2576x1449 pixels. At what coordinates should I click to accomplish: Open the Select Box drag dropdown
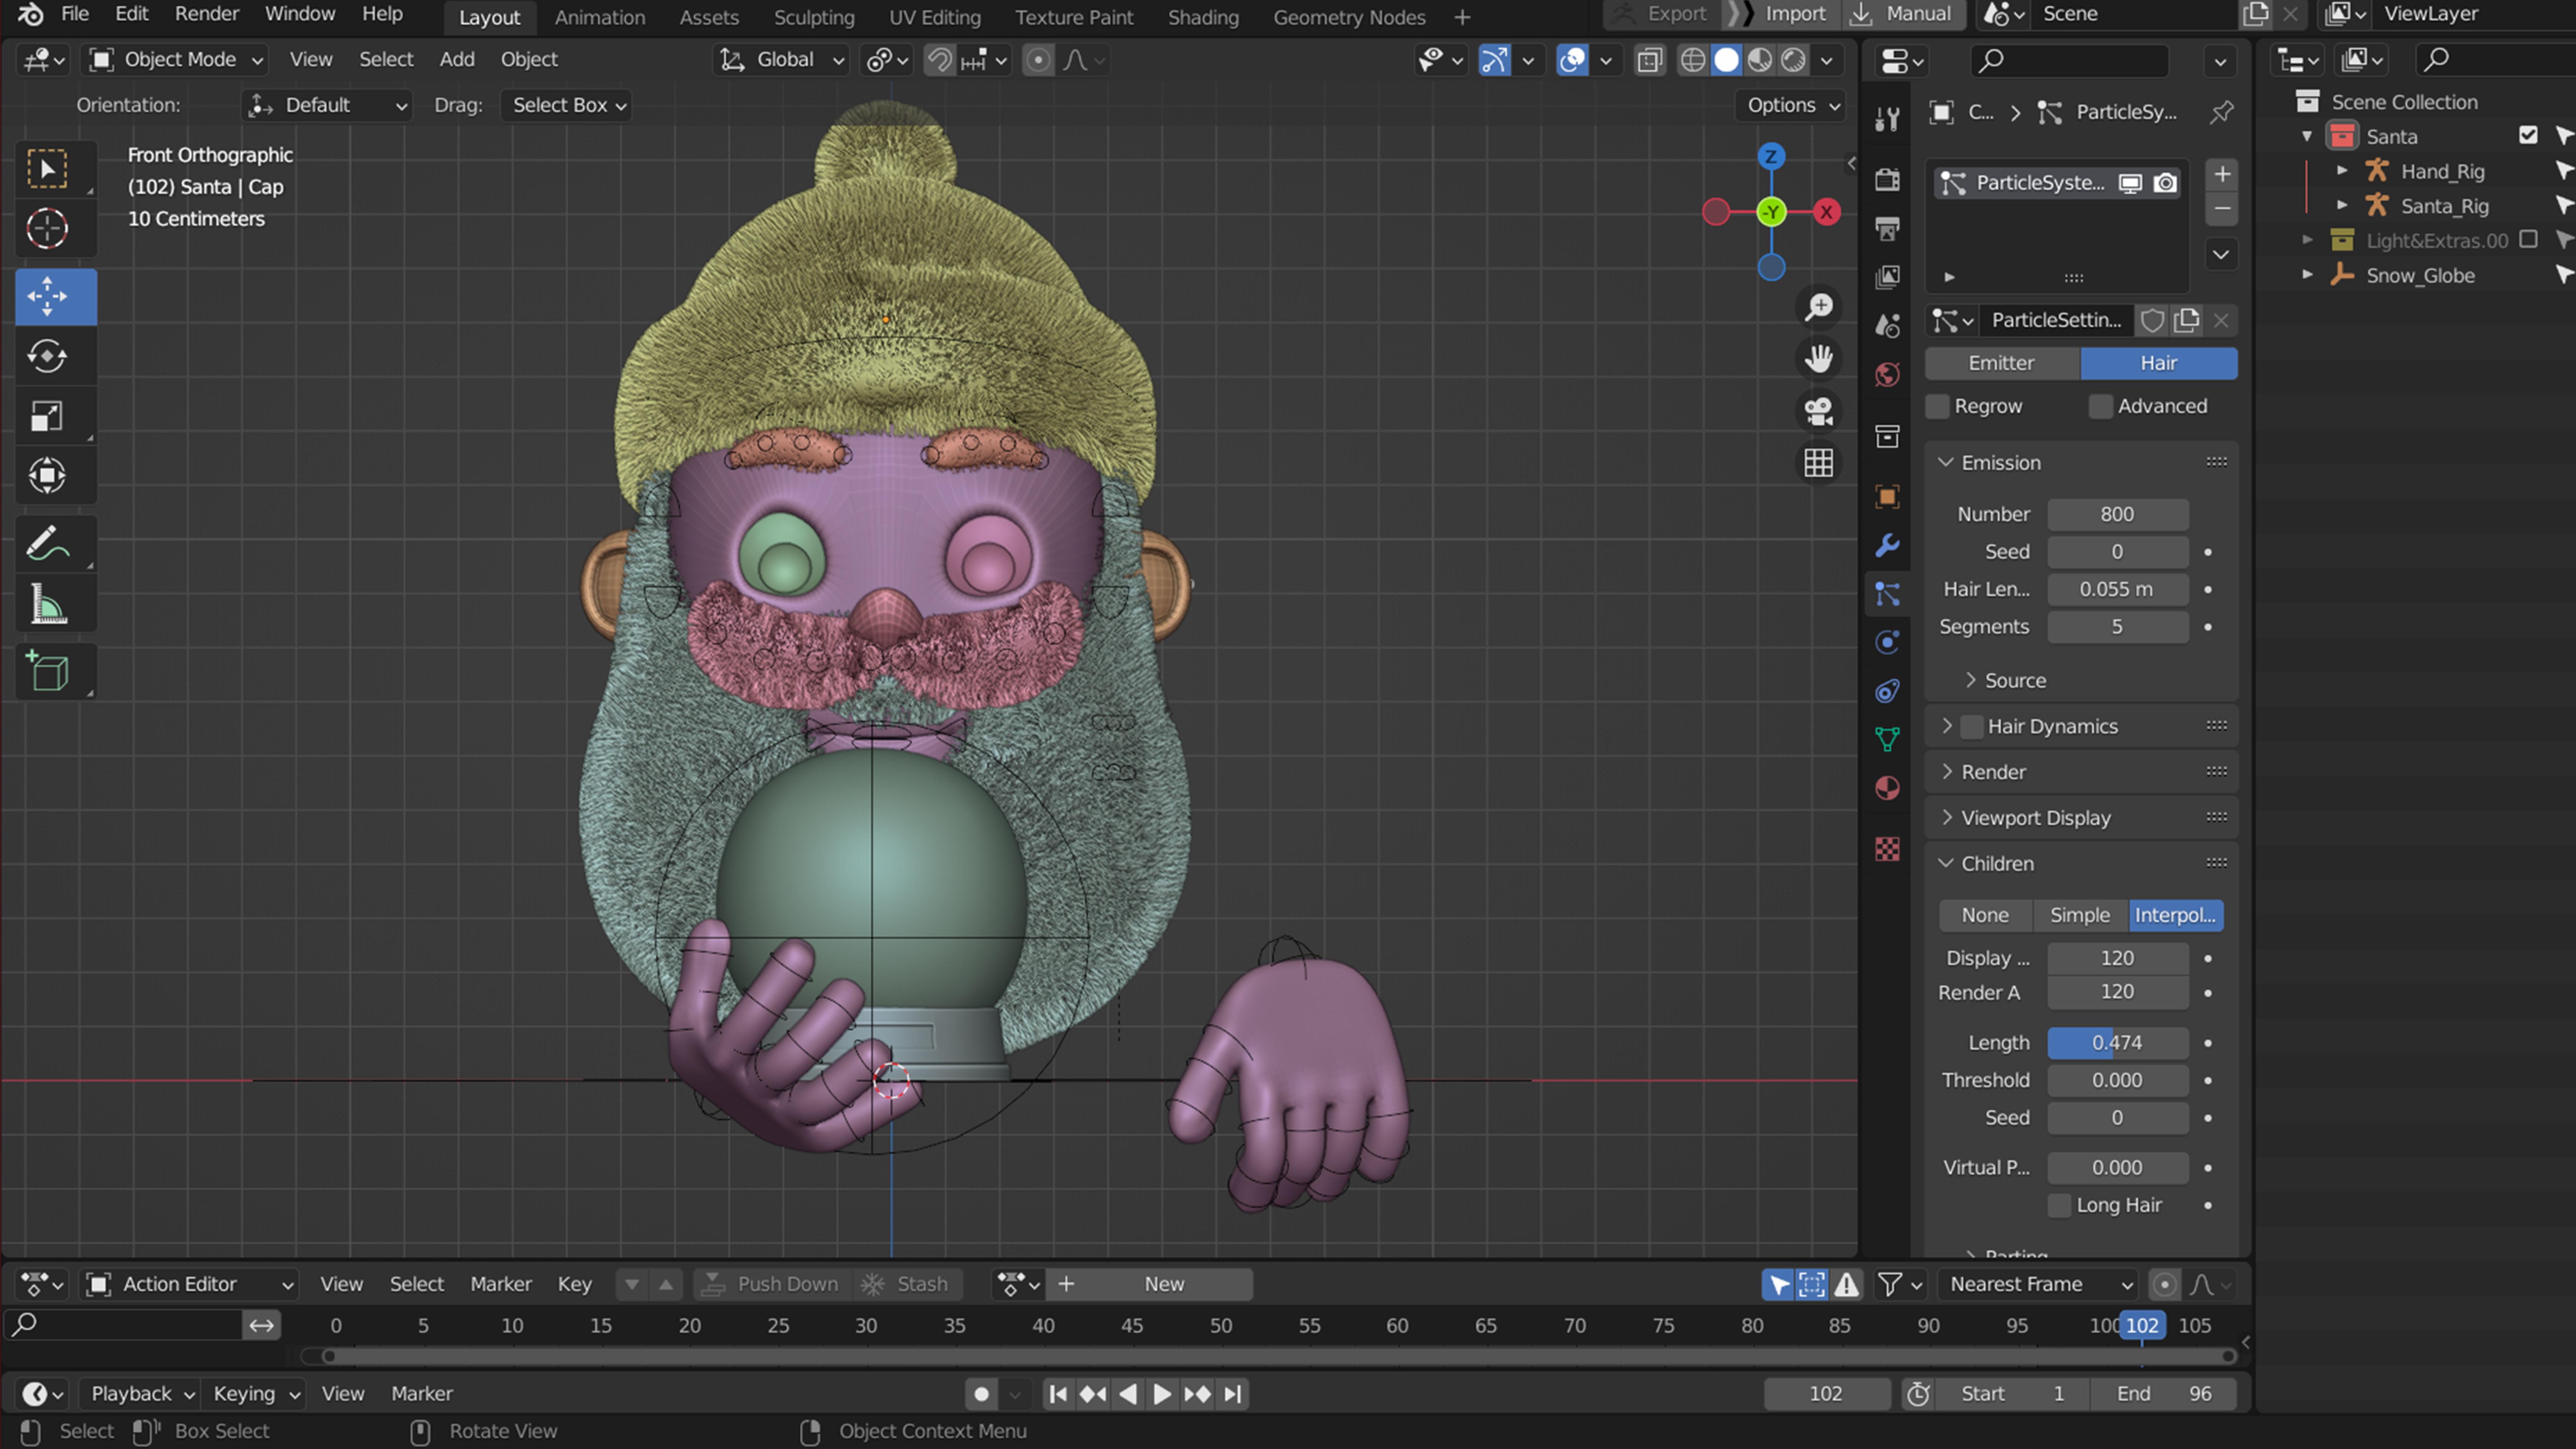click(x=568, y=106)
